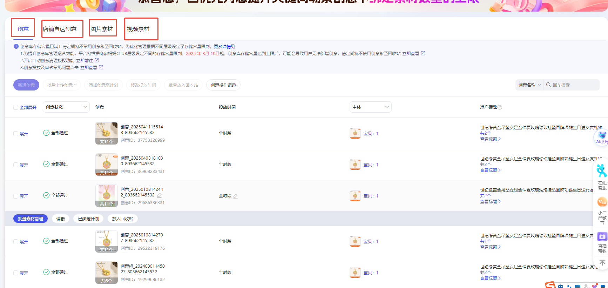Screen dimensions: 608x288
Task: Open the AI小万 assistant icon
Action: point(602,137)
